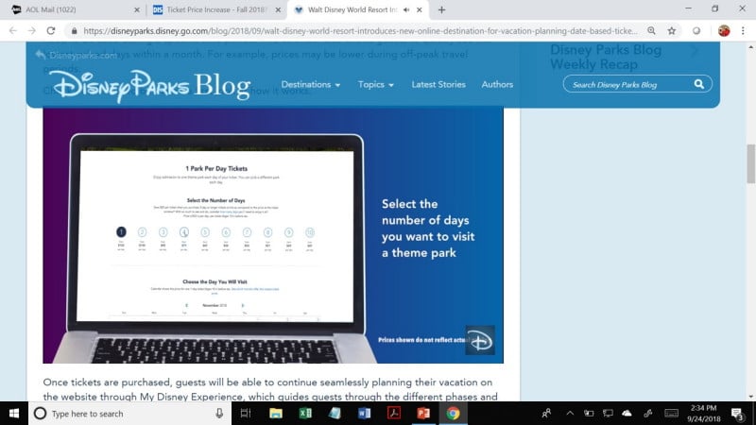Close the AOL Mail tab
Image resolution: width=756 pixels, height=425 pixels.
pos(137,9)
